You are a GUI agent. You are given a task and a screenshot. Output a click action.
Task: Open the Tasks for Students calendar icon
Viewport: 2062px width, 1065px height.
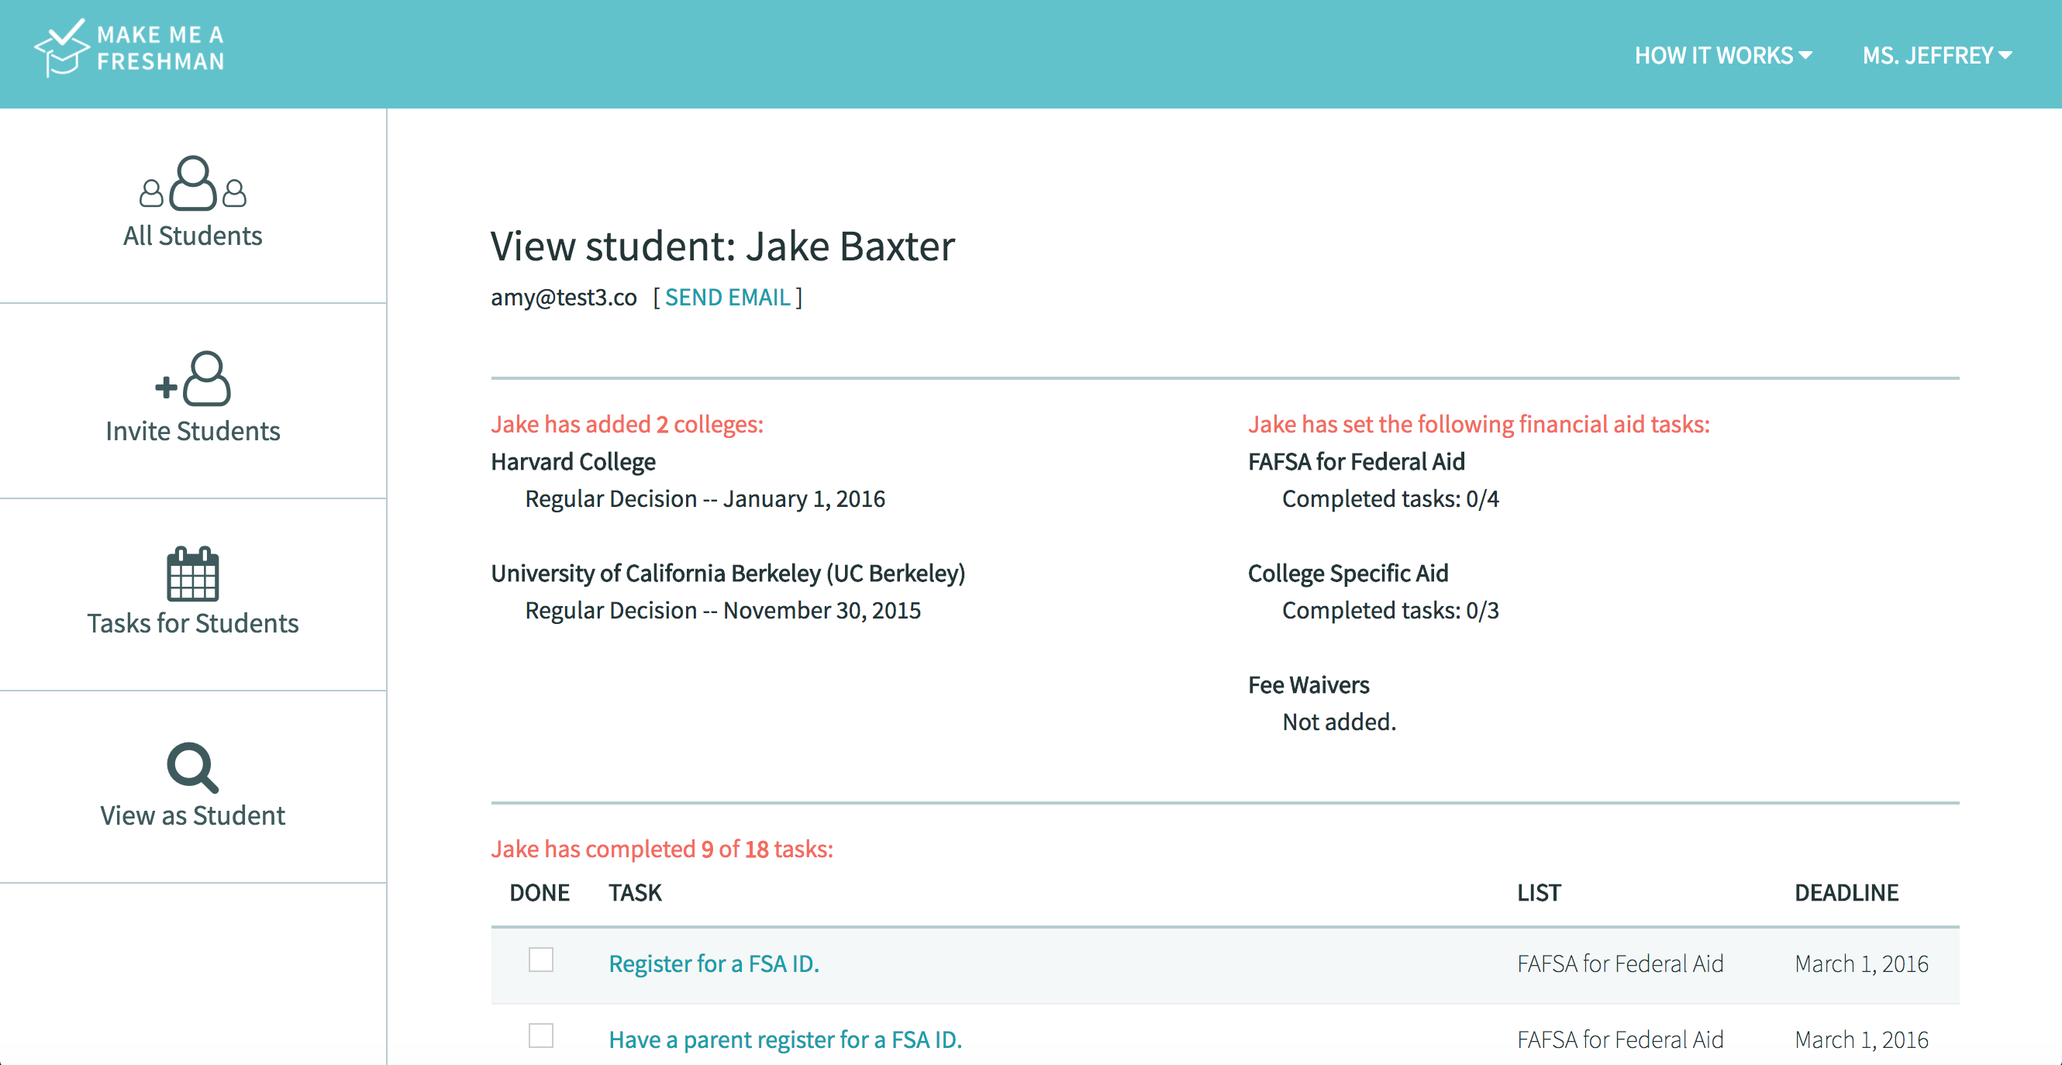point(193,573)
